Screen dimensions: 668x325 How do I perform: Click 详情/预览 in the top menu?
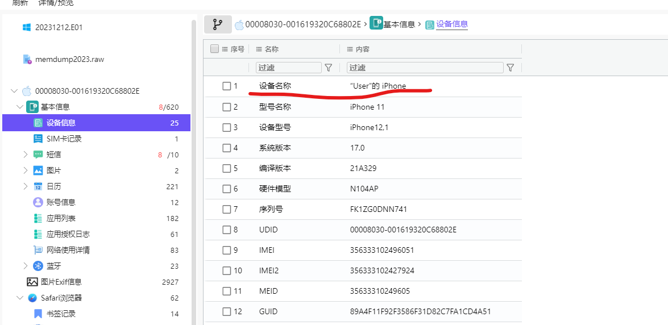coord(56,3)
